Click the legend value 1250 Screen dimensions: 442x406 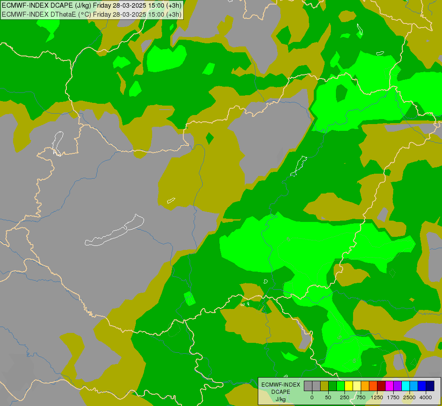click(377, 397)
